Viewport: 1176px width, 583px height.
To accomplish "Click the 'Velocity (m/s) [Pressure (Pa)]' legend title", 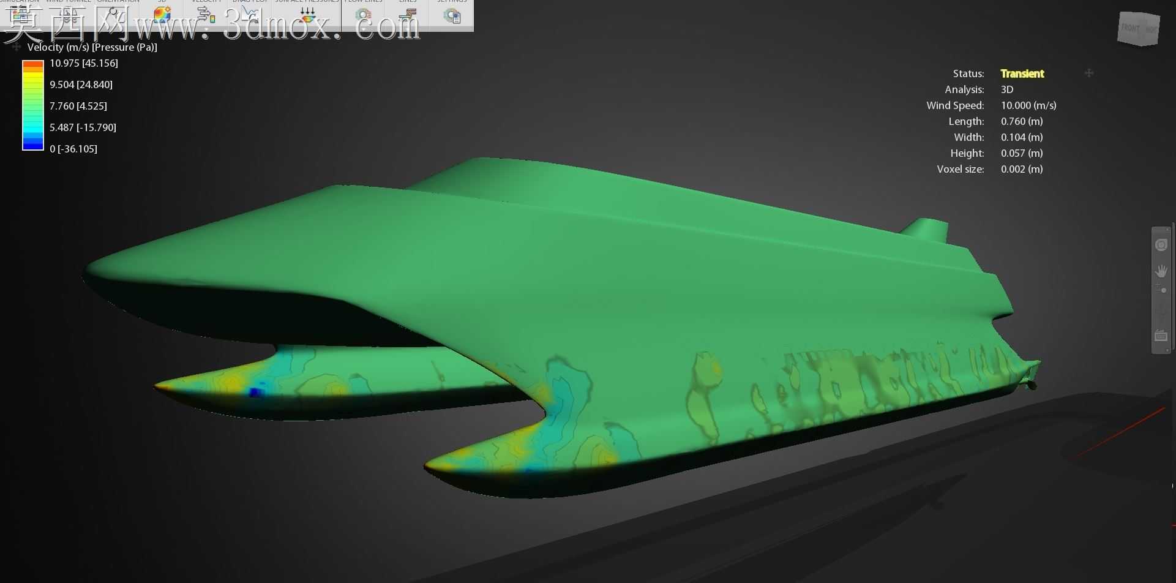I will (92, 47).
